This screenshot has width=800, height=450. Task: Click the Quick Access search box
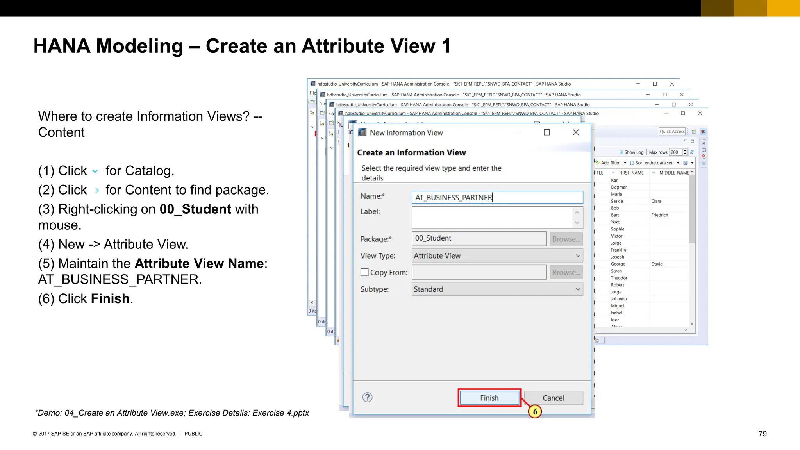(672, 132)
